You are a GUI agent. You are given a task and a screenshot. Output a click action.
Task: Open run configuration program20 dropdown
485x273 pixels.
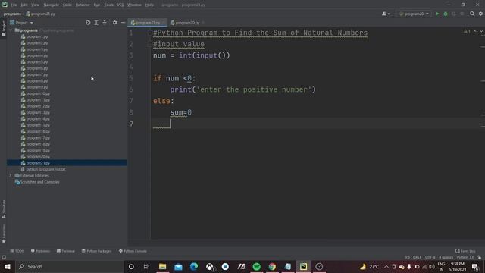point(414,14)
